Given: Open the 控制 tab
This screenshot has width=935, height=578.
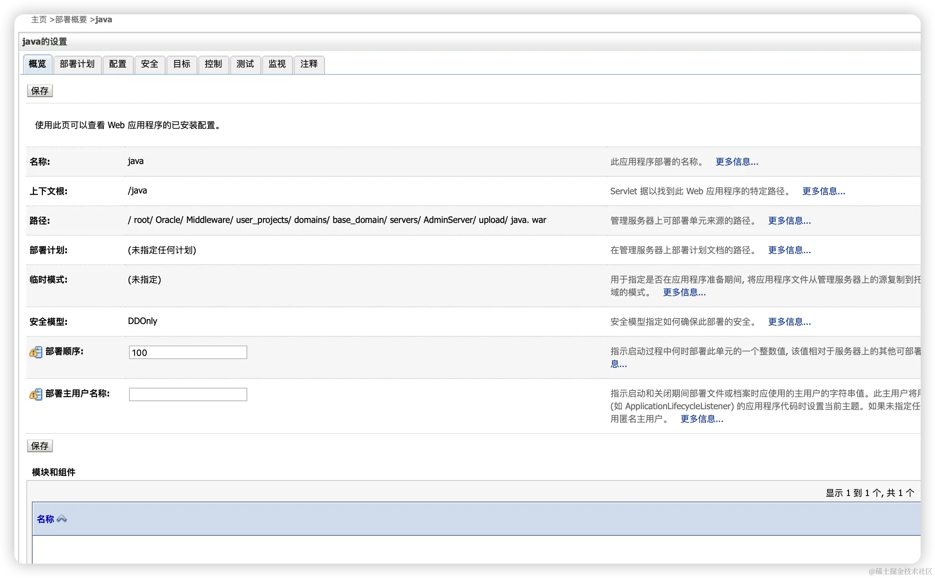Looking at the screenshot, I should point(213,64).
